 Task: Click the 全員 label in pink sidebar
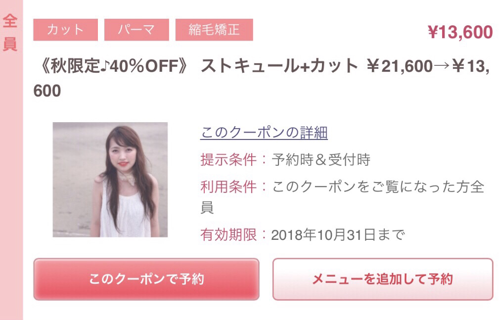tap(10, 33)
